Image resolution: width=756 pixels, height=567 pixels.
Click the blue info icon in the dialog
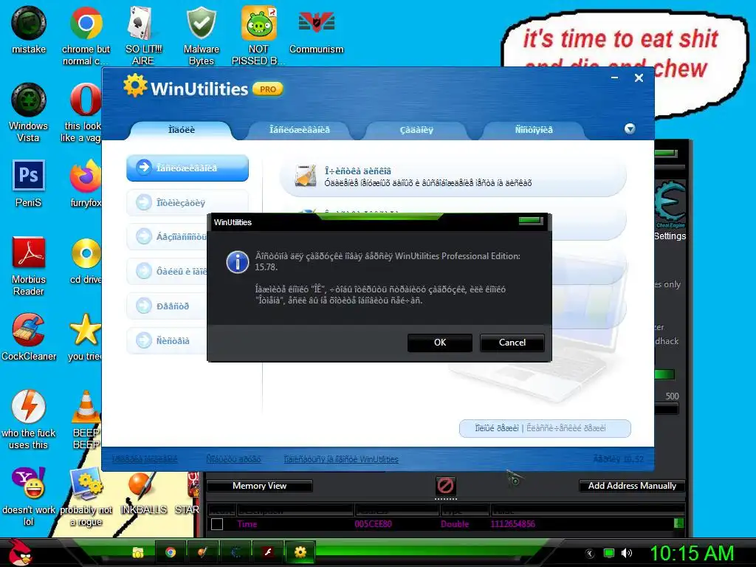pyautogui.click(x=238, y=262)
